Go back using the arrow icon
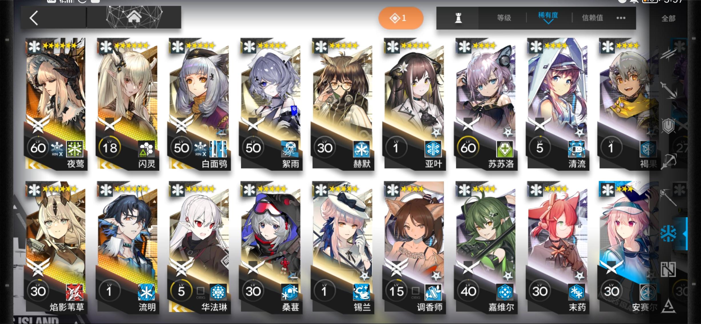Viewport: 701px width, 324px height. pyautogui.click(x=34, y=18)
